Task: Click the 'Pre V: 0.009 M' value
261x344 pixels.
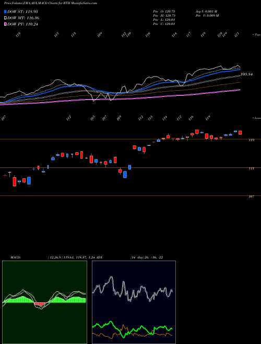Action: click(207, 16)
